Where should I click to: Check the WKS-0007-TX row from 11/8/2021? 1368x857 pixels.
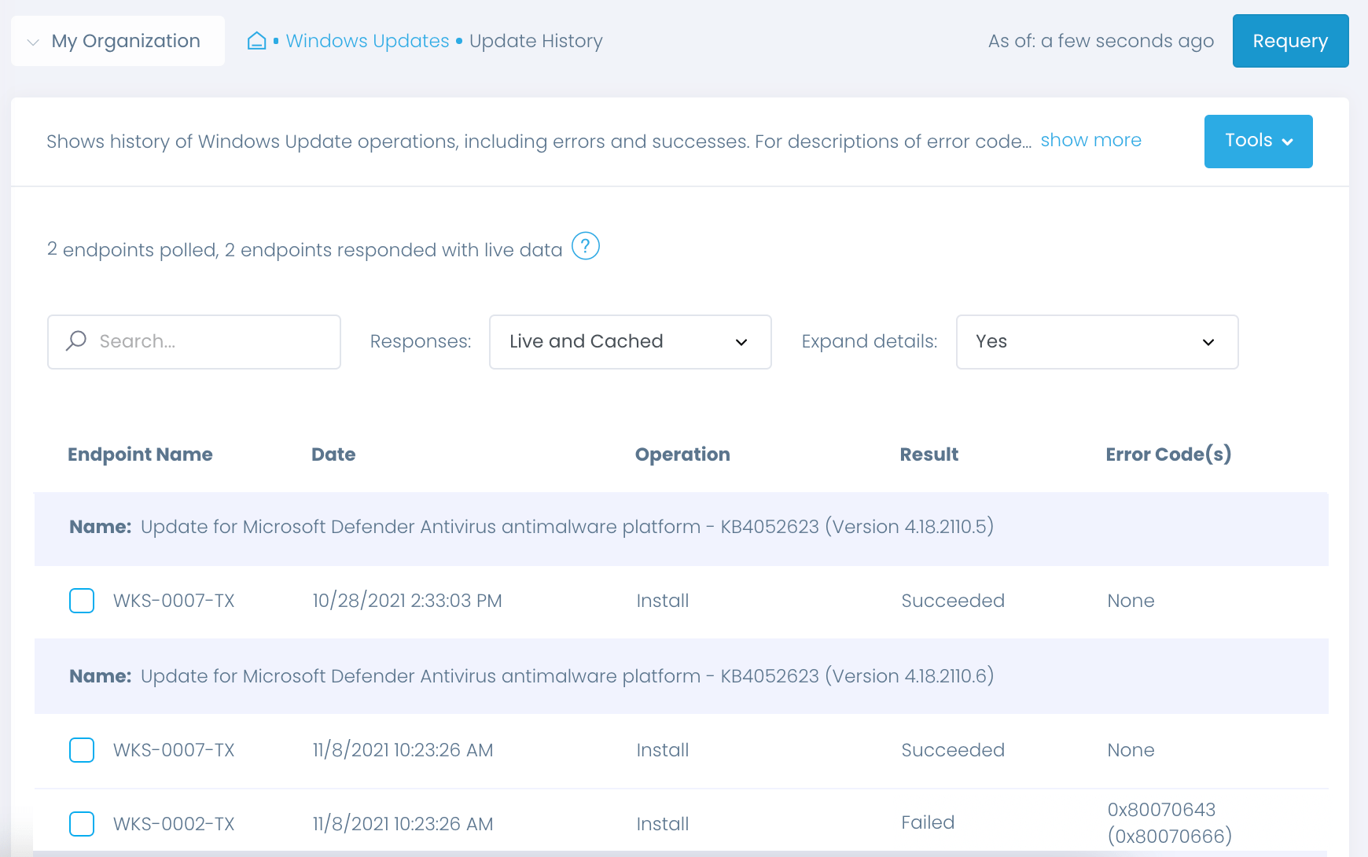click(x=82, y=749)
